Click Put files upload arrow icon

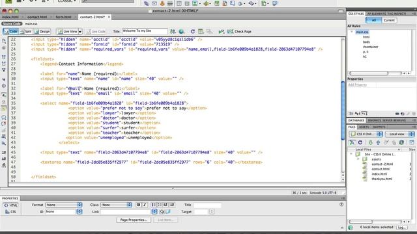click(378, 142)
